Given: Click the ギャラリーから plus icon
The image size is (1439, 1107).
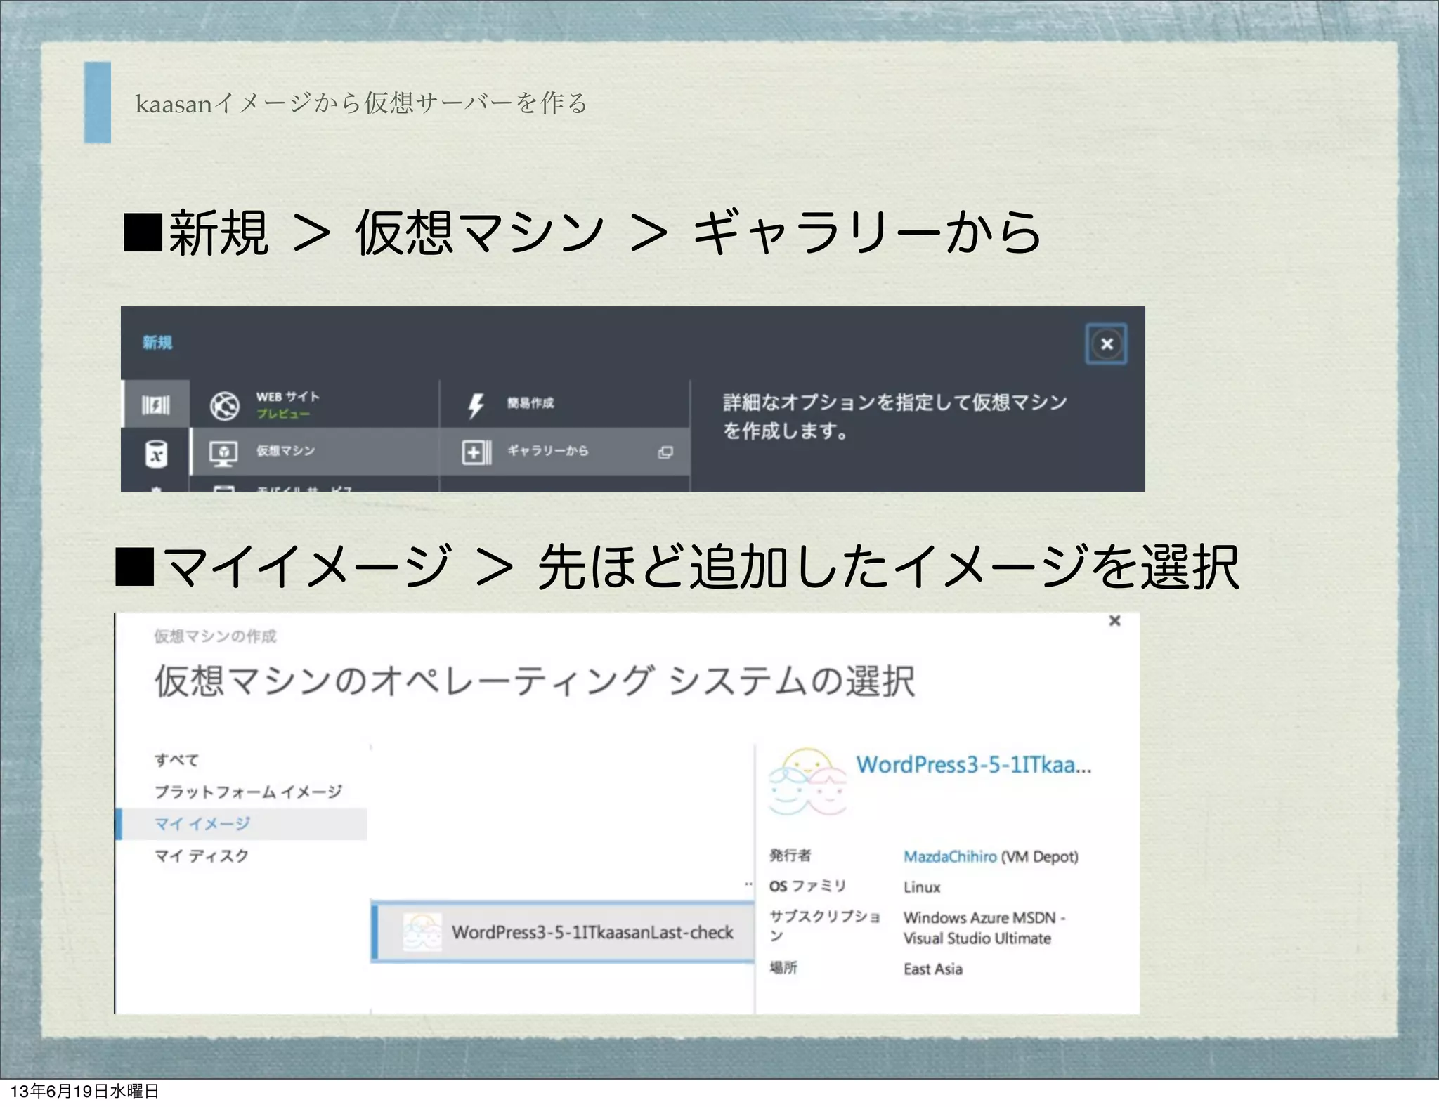Looking at the screenshot, I should pos(476,452).
